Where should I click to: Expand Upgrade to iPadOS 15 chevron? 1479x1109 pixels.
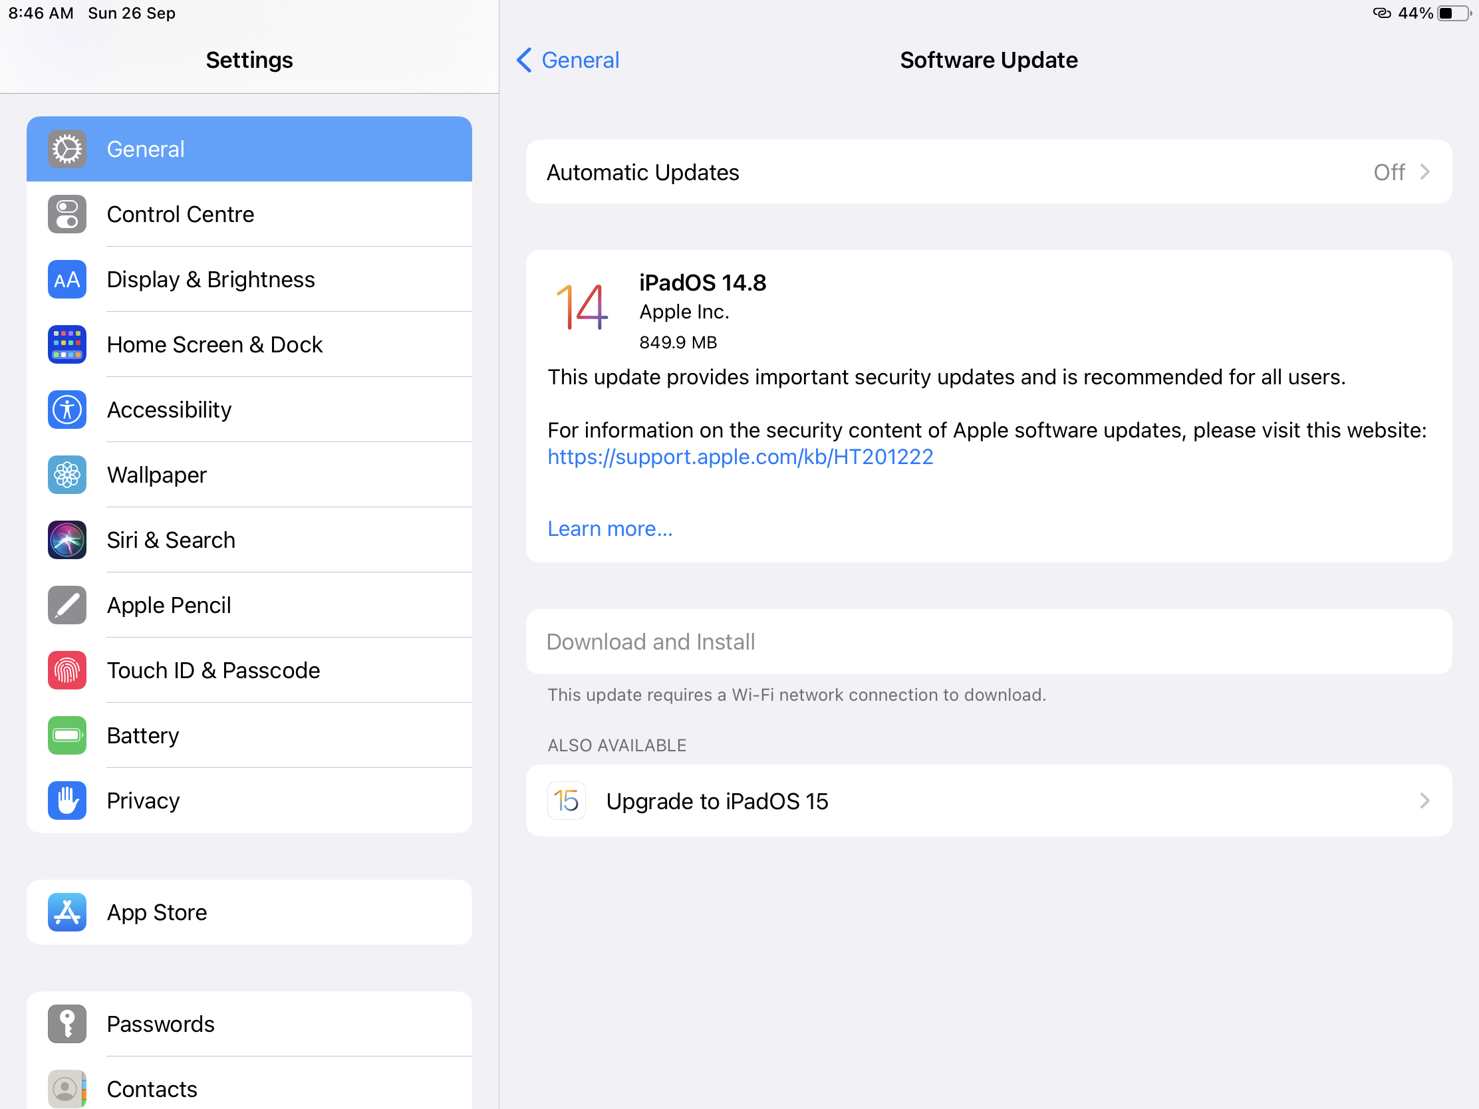tap(1424, 801)
